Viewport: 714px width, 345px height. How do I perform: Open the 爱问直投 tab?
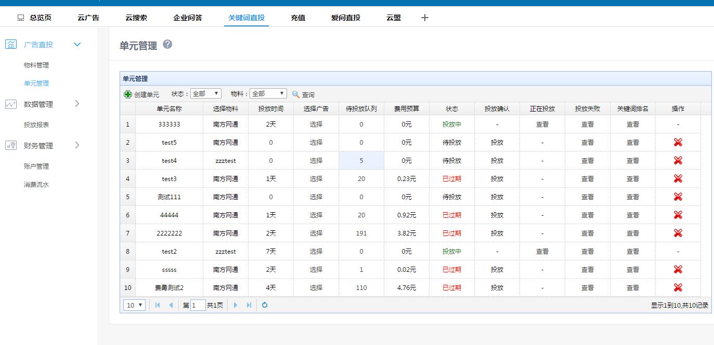tap(346, 18)
